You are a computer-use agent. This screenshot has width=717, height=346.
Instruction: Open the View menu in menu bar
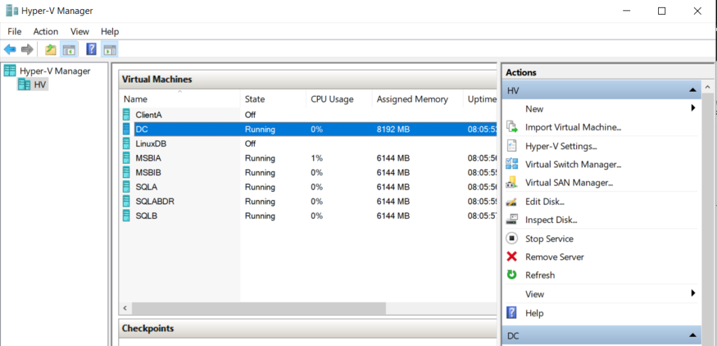point(80,32)
